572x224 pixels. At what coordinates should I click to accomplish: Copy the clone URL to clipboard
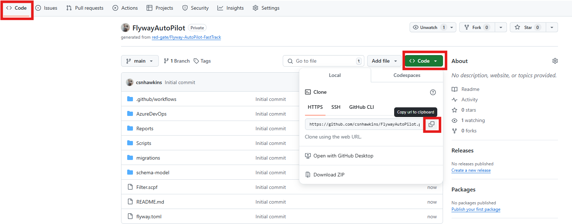point(432,124)
